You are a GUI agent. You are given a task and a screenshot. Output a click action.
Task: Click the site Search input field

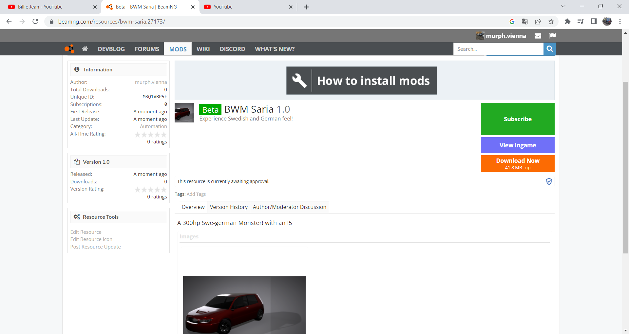(499, 49)
